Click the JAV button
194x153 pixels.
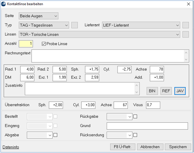pos(180,91)
